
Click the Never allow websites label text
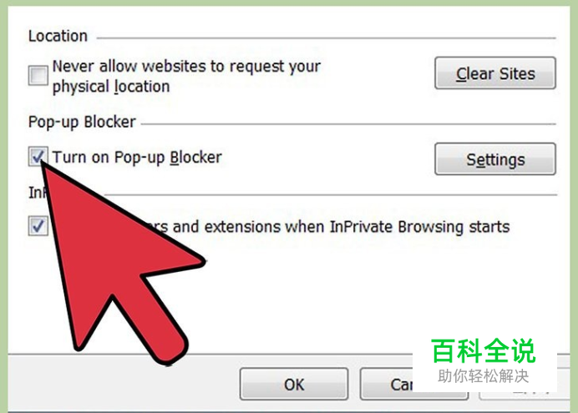coord(186,76)
